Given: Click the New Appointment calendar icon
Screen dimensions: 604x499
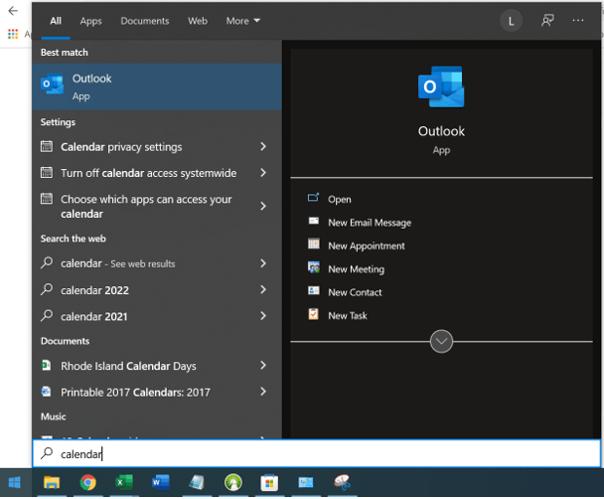Looking at the screenshot, I should [x=314, y=245].
